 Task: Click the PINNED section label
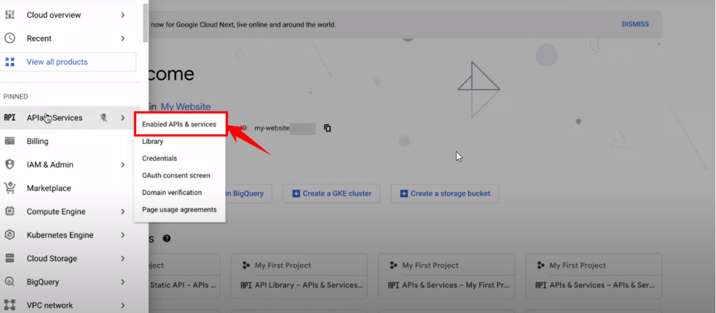click(x=16, y=96)
